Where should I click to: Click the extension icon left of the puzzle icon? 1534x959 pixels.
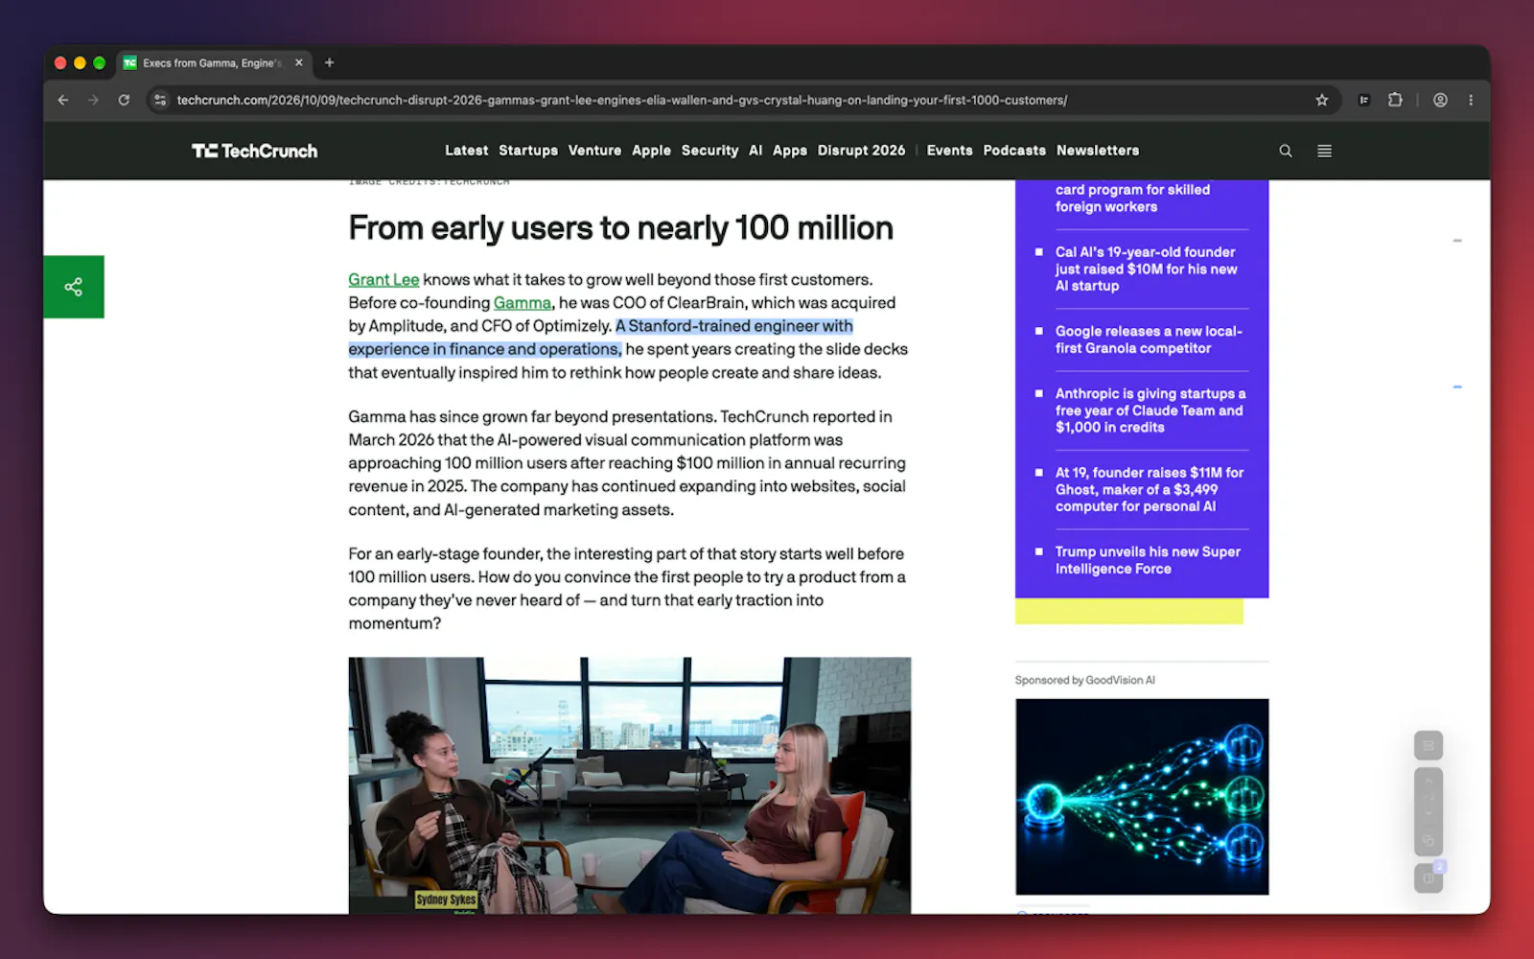tap(1364, 100)
